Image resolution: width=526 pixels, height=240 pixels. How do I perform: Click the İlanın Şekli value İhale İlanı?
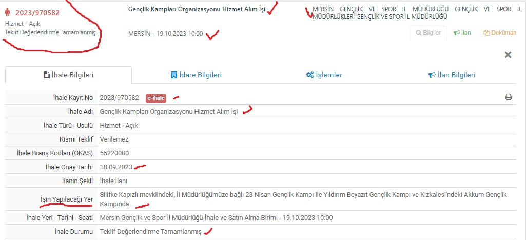pos(113,181)
